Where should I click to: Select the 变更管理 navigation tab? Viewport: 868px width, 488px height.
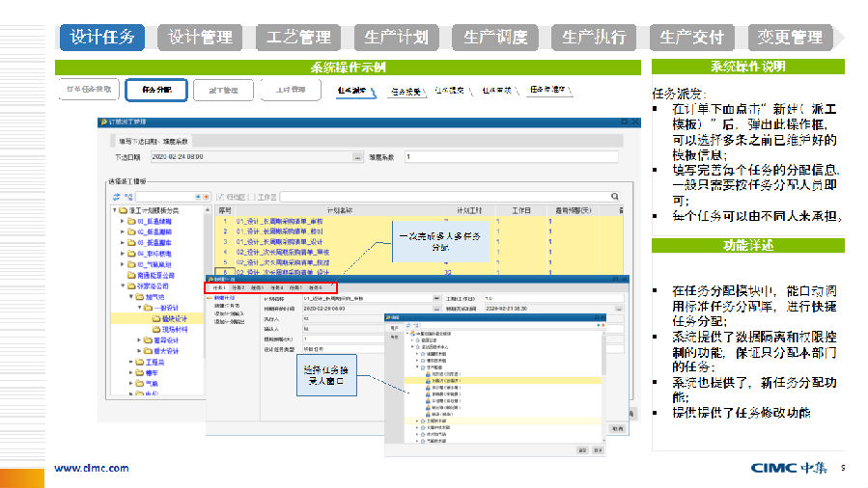[x=790, y=38]
